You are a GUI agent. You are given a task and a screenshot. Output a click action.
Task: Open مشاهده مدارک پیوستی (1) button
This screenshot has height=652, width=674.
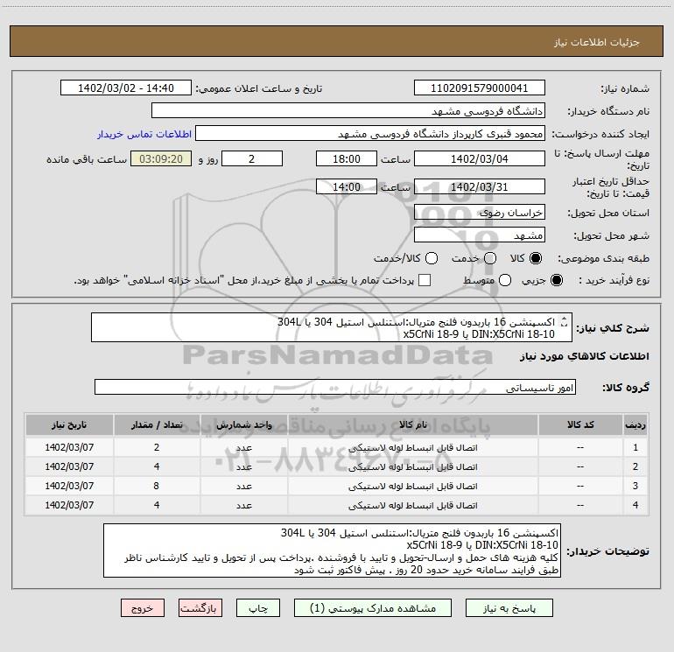coord(373,607)
